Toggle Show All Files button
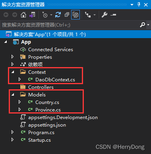The height and width of the screenshot is (154, 151). coord(75,15)
